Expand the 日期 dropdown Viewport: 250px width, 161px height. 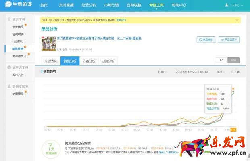(162, 72)
